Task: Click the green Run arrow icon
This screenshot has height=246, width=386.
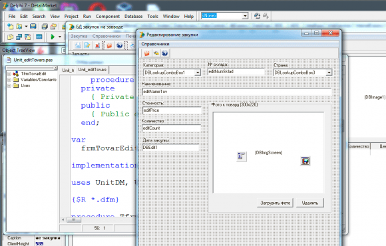Action: click(53, 37)
